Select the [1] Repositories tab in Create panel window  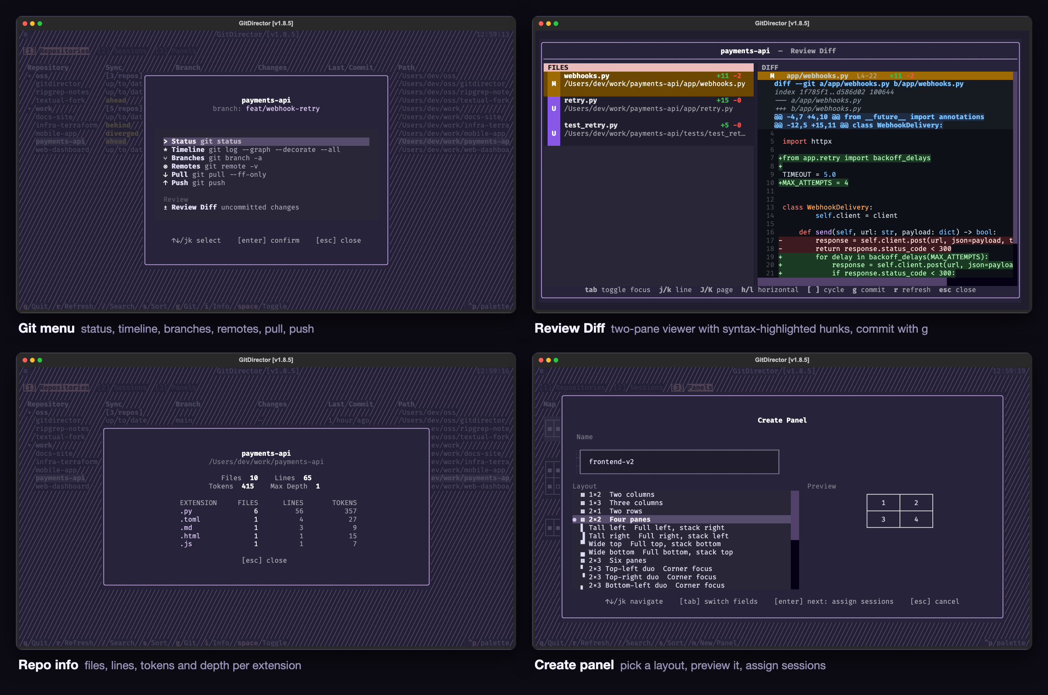[x=572, y=387]
